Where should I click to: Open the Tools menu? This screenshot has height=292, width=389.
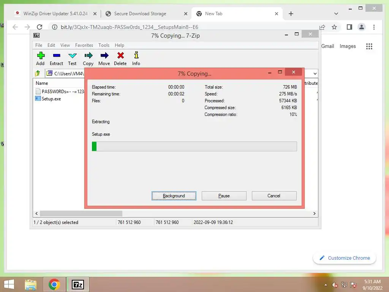coord(104,45)
